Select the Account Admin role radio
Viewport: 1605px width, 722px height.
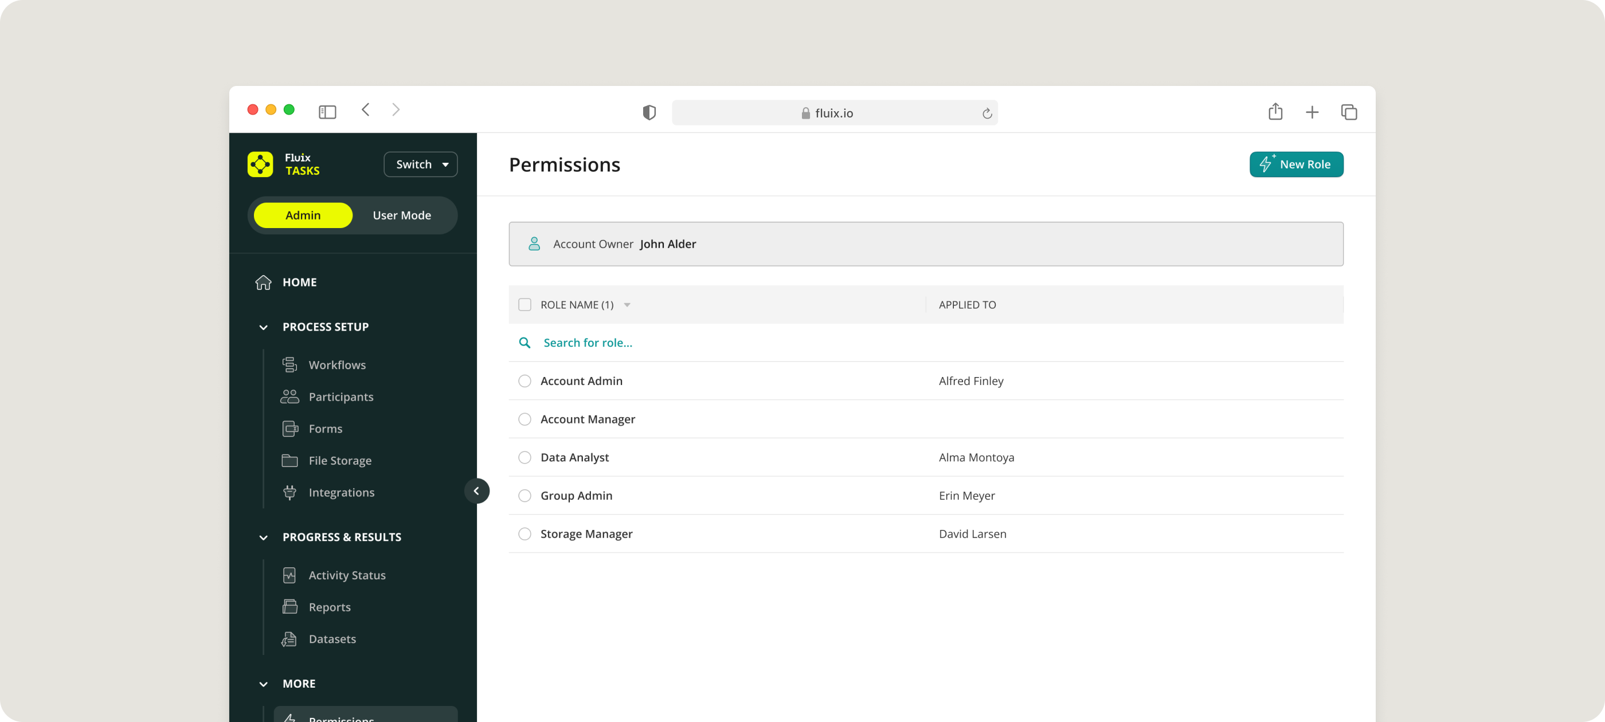click(524, 380)
